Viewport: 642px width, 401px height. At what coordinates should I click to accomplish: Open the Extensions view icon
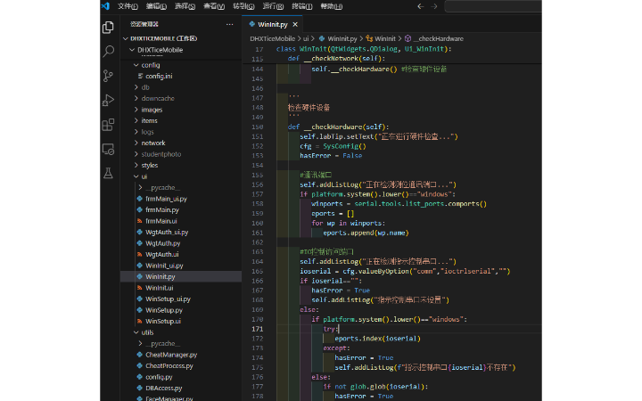click(x=108, y=125)
